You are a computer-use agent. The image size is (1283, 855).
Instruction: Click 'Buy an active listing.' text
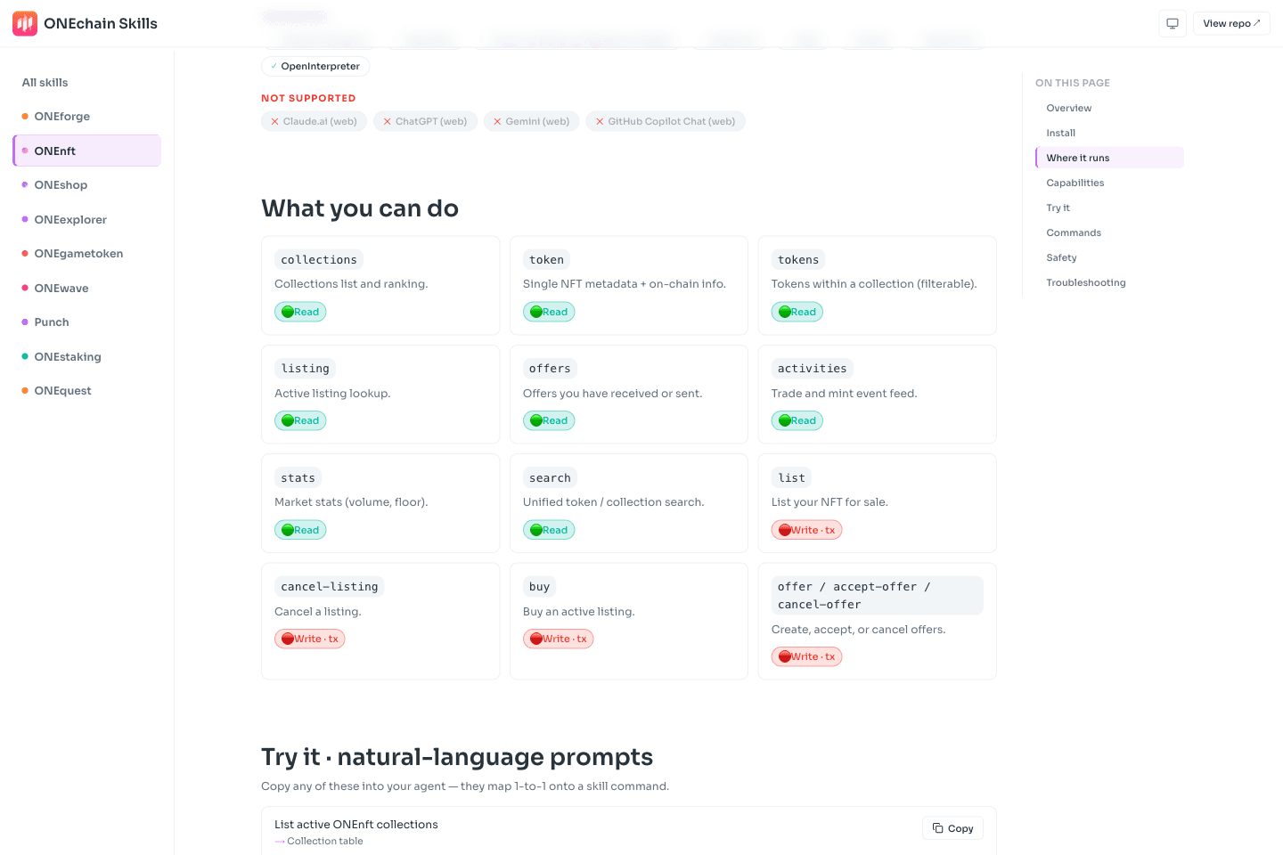click(x=579, y=612)
